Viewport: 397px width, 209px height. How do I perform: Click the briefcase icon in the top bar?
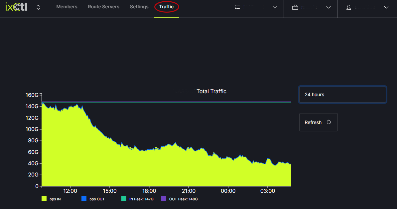tap(295, 7)
